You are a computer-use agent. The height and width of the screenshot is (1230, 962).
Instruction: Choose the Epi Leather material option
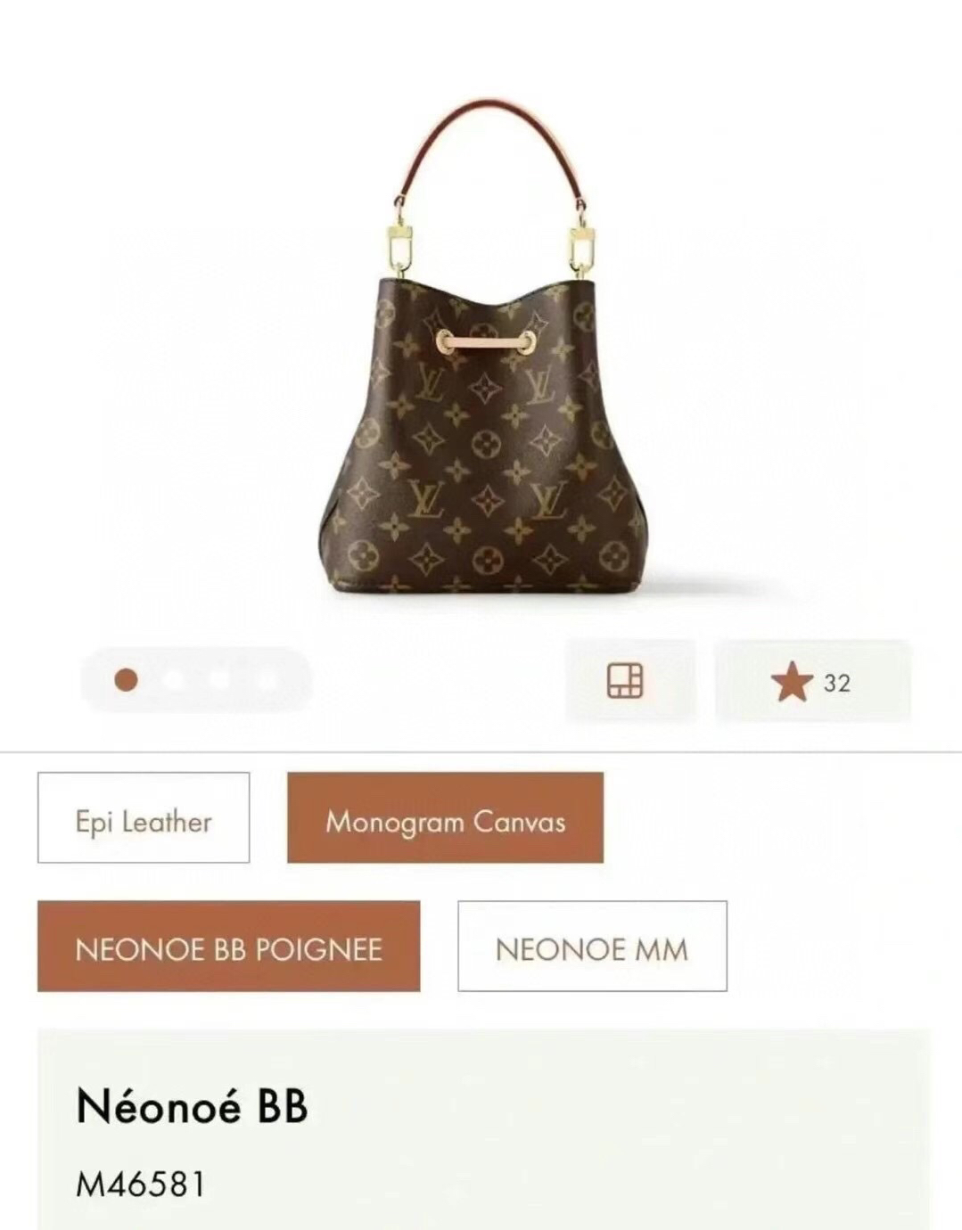click(x=144, y=817)
